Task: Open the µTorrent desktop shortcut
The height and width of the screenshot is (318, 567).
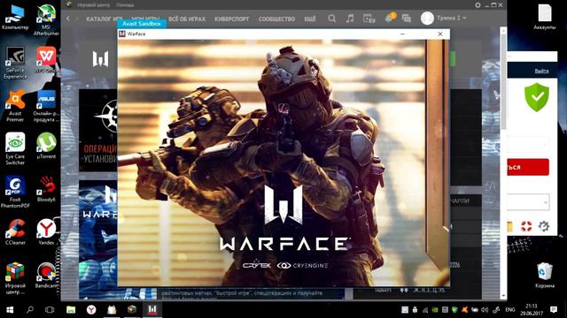Action: 46,146
